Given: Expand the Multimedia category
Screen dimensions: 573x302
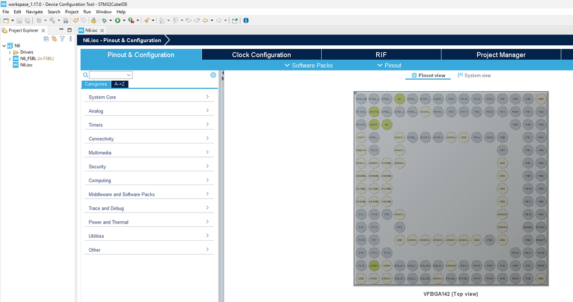Looking at the screenshot, I should coord(149,152).
